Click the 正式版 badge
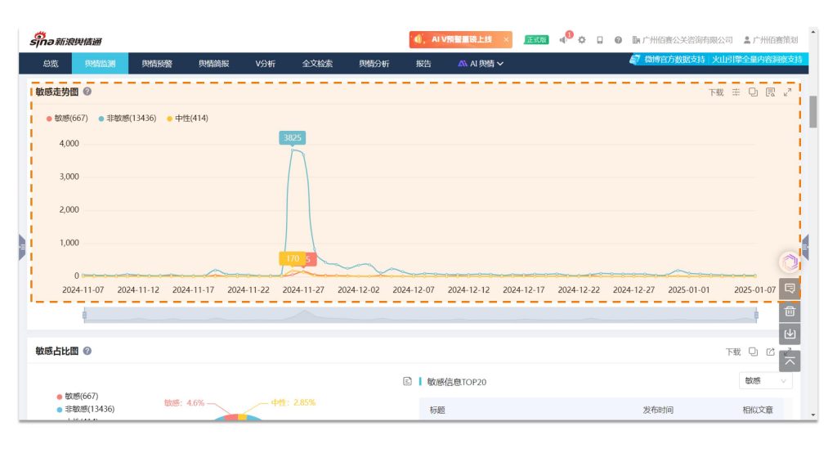Image resolution: width=837 pixels, height=471 pixels. (x=536, y=40)
